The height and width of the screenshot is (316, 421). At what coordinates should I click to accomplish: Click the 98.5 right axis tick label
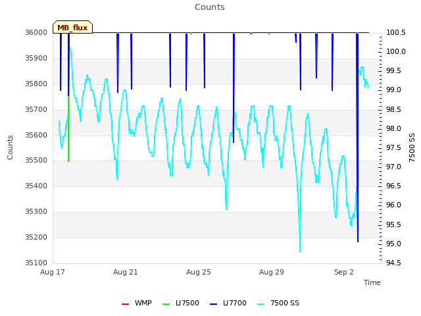pos(393,110)
